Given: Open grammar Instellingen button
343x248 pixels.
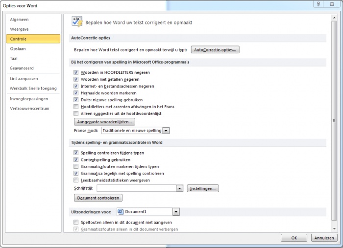Looking at the screenshot, I should point(203,188).
